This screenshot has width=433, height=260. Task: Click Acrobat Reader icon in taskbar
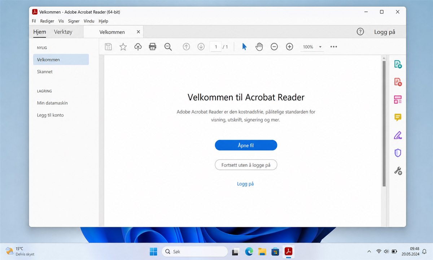pos(288,251)
